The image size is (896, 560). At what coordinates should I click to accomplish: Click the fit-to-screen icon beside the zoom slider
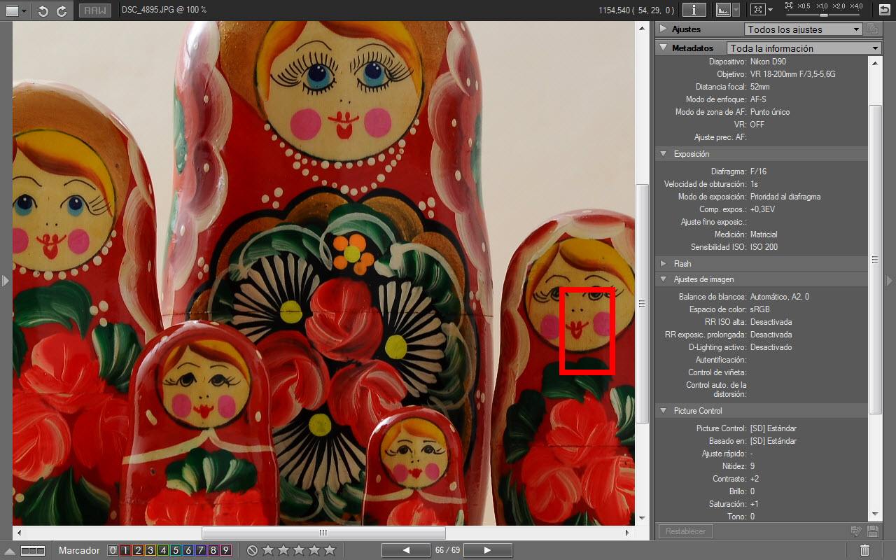coord(790,5)
